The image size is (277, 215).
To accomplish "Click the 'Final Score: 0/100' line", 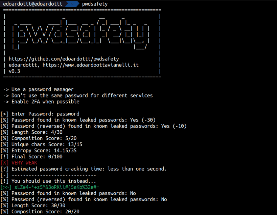I will click(x=31, y=157).
